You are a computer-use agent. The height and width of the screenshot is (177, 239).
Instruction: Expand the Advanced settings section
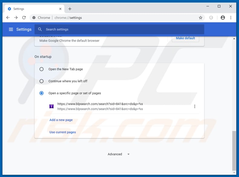tap(118, 154)
